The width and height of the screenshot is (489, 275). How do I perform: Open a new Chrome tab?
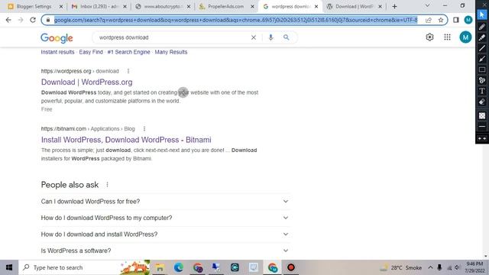coord(394,7)
